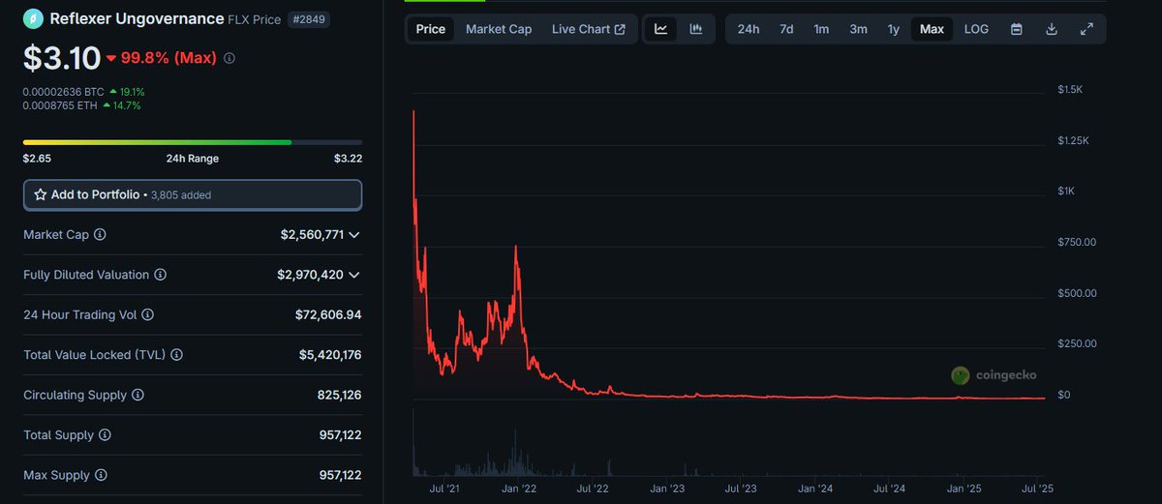Toggle LOG scale on chart
Image resolution: width=1162 pixels, height=504 pixels.
point(976,29)
